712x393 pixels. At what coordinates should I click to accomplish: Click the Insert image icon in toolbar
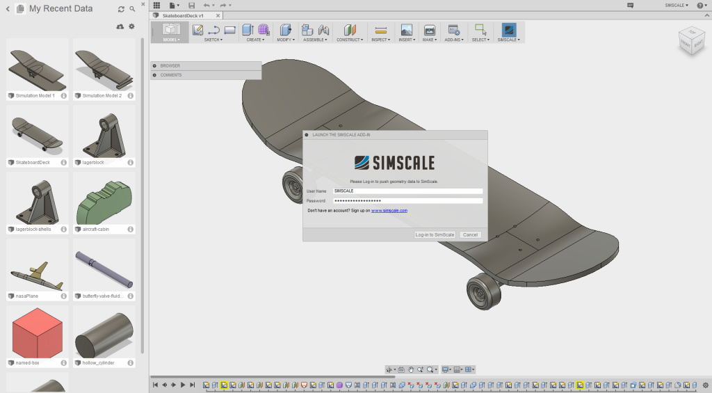tap(407, 30)
